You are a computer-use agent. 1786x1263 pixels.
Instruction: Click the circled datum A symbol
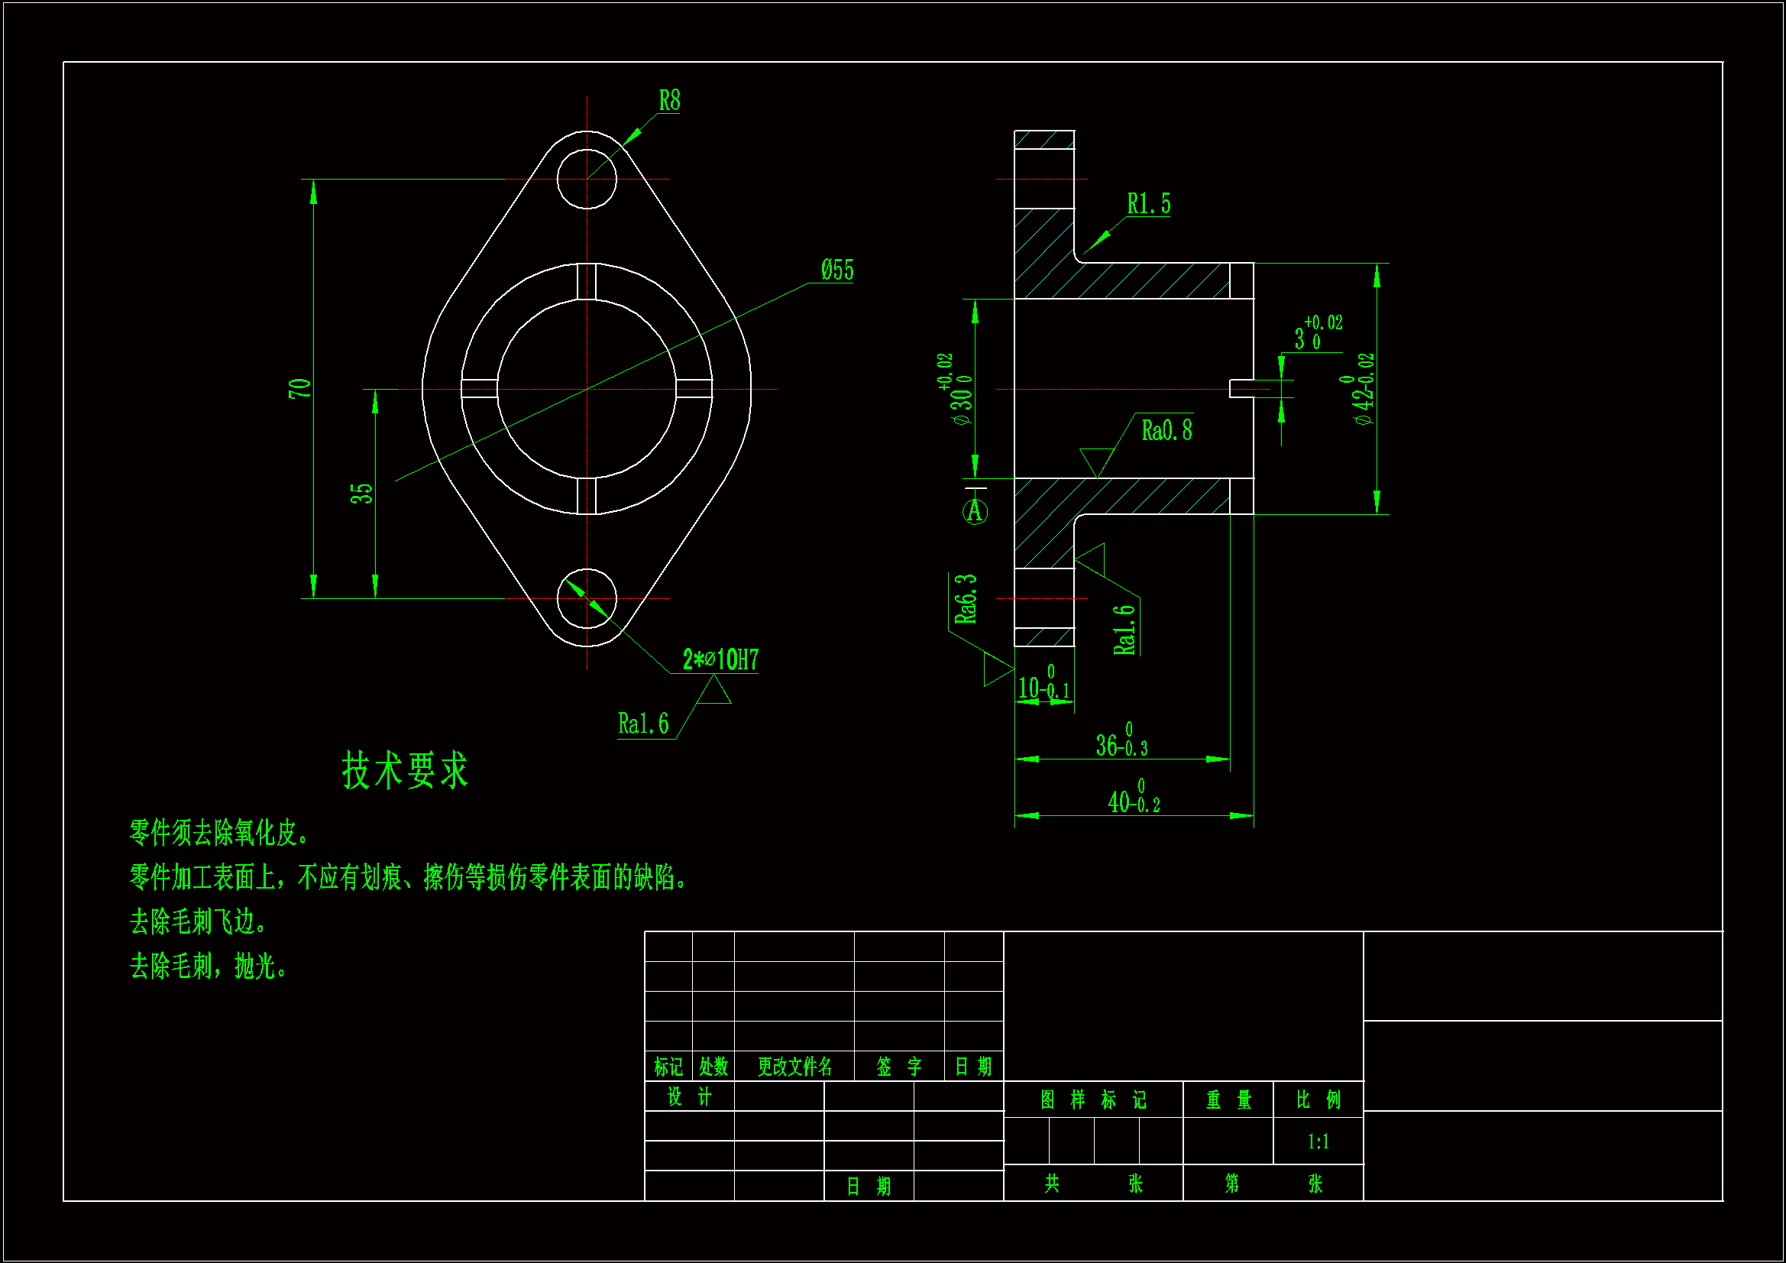[x=975, y=511]
